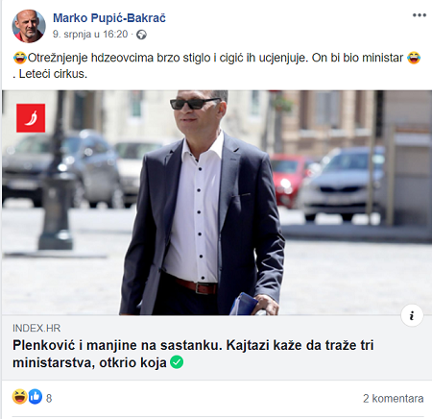432x419 pixels.
Task: Click the 'Leteći cirkus.' text line
Action: click(x=50, y=74)
